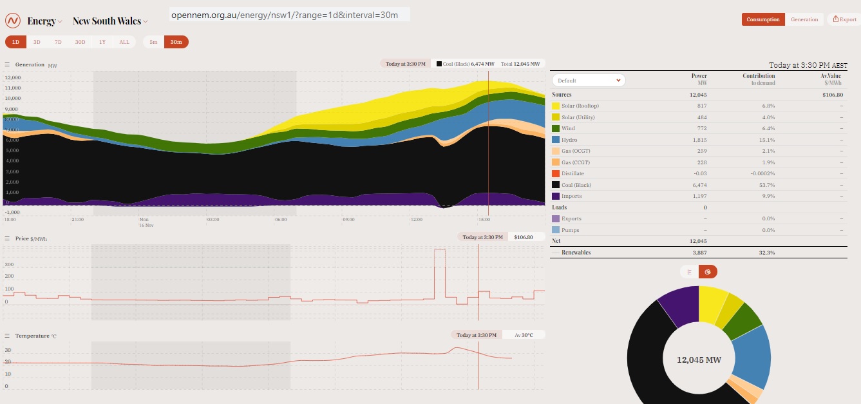Screen dimensions: 861x404
Task: Open the New South Wales region dropdown
Action: point(110,21)
